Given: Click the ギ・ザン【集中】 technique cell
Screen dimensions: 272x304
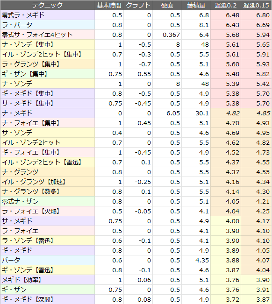Looking at the screenshot, I should pos(48,74).
